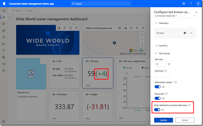Toggle Abbreviate values switch

pos(157,87)
